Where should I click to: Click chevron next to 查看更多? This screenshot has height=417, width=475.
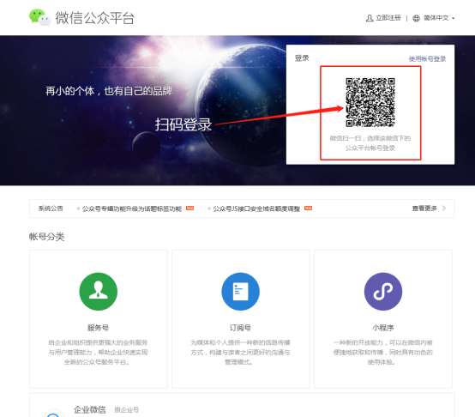pos(444,208)
